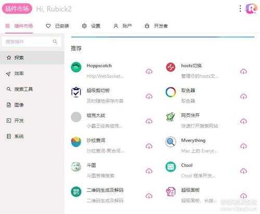Click the hosts切换 plugin icon
Screen dimensions: 260x214
point(171,67)
